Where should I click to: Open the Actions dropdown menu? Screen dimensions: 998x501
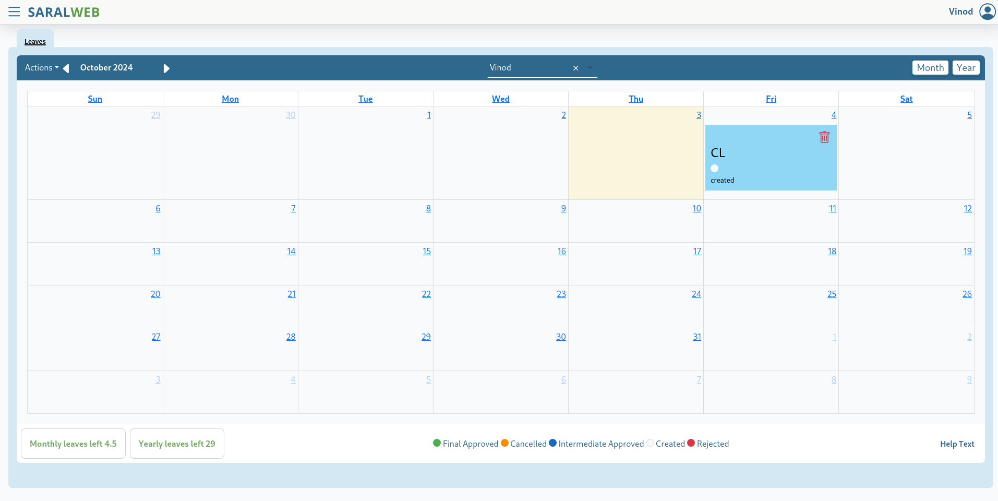(x=42, y=68)
